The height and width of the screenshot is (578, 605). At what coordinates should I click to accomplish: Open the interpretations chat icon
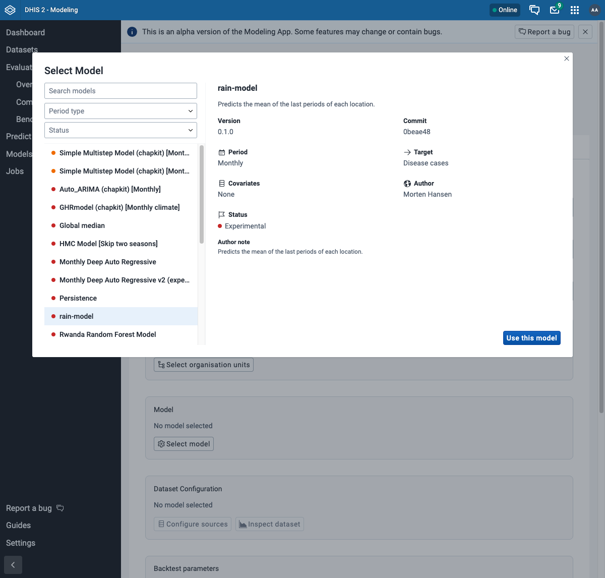534,10
